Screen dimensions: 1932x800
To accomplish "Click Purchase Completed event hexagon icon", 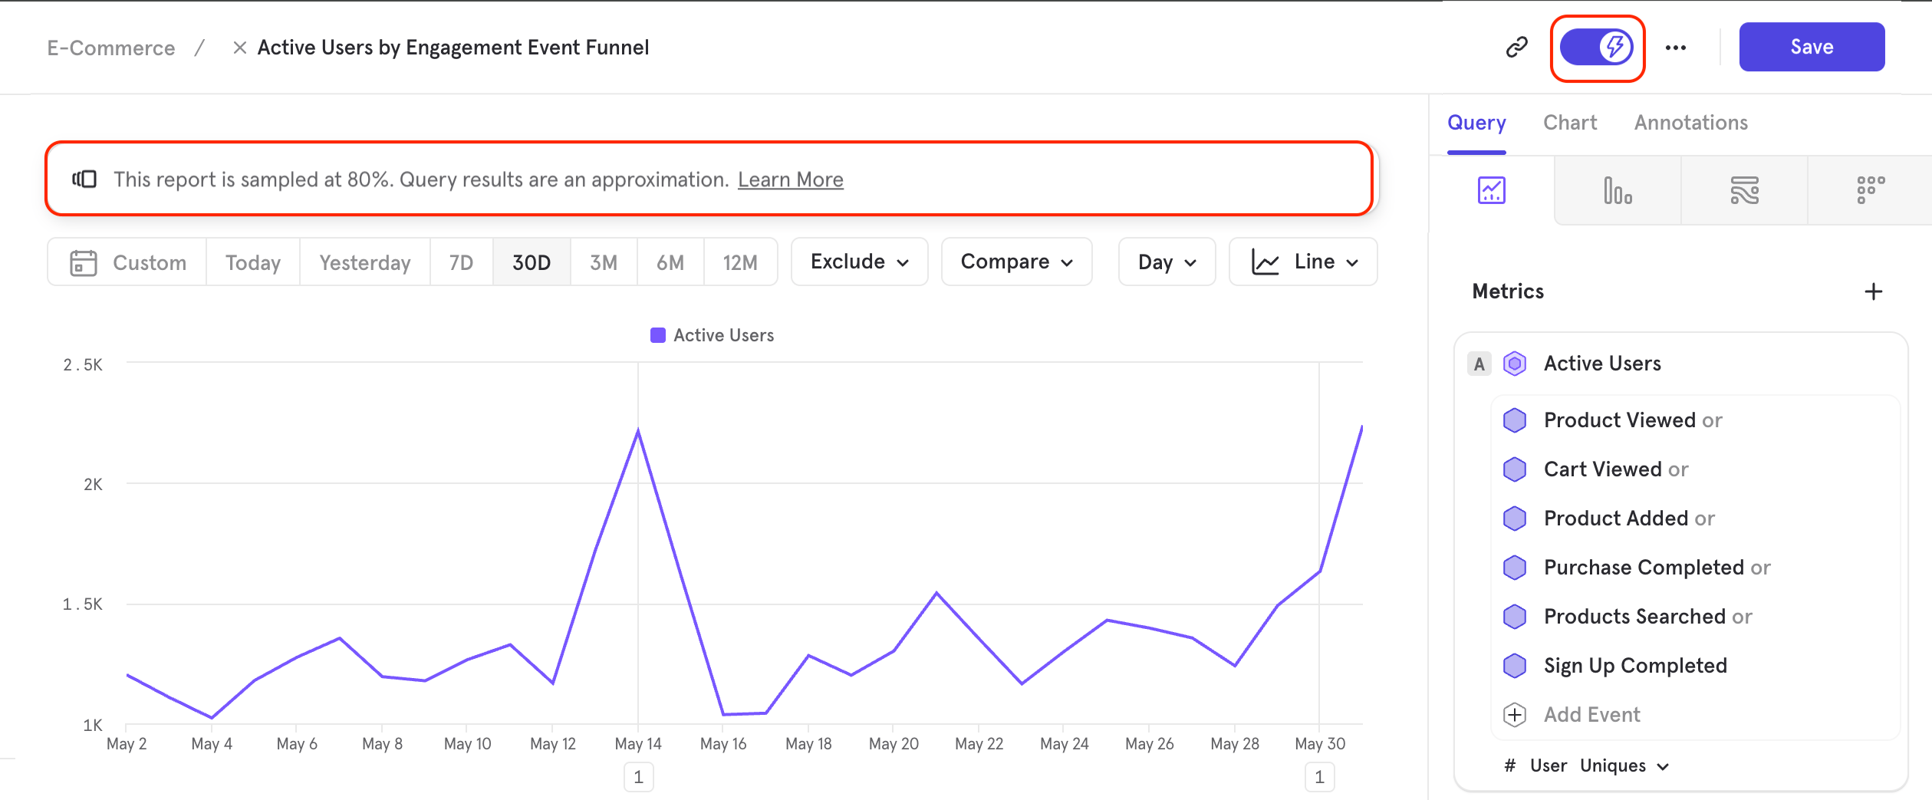I will [1514, 568].
